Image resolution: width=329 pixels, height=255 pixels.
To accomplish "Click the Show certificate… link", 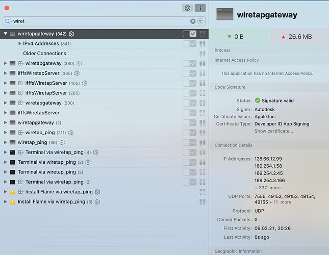I will click(x=273, y=131).
